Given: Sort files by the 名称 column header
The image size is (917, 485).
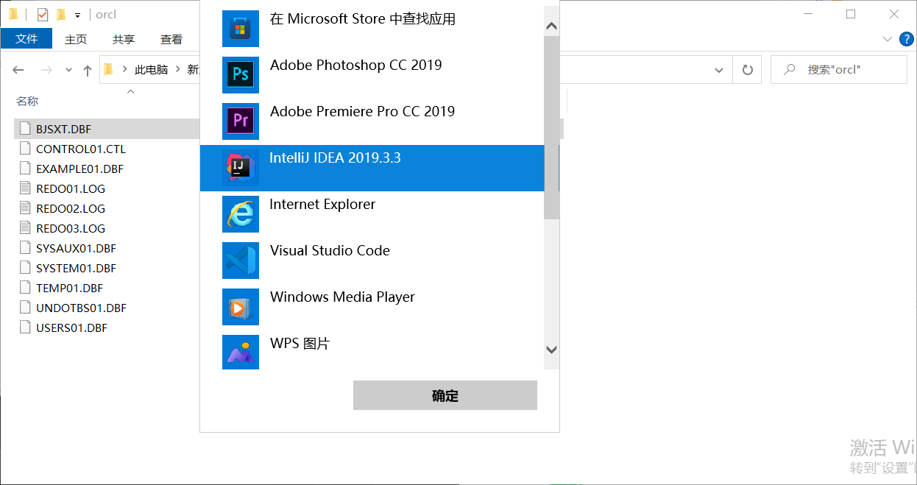Looking at the screenshot, I should point(28,101).
